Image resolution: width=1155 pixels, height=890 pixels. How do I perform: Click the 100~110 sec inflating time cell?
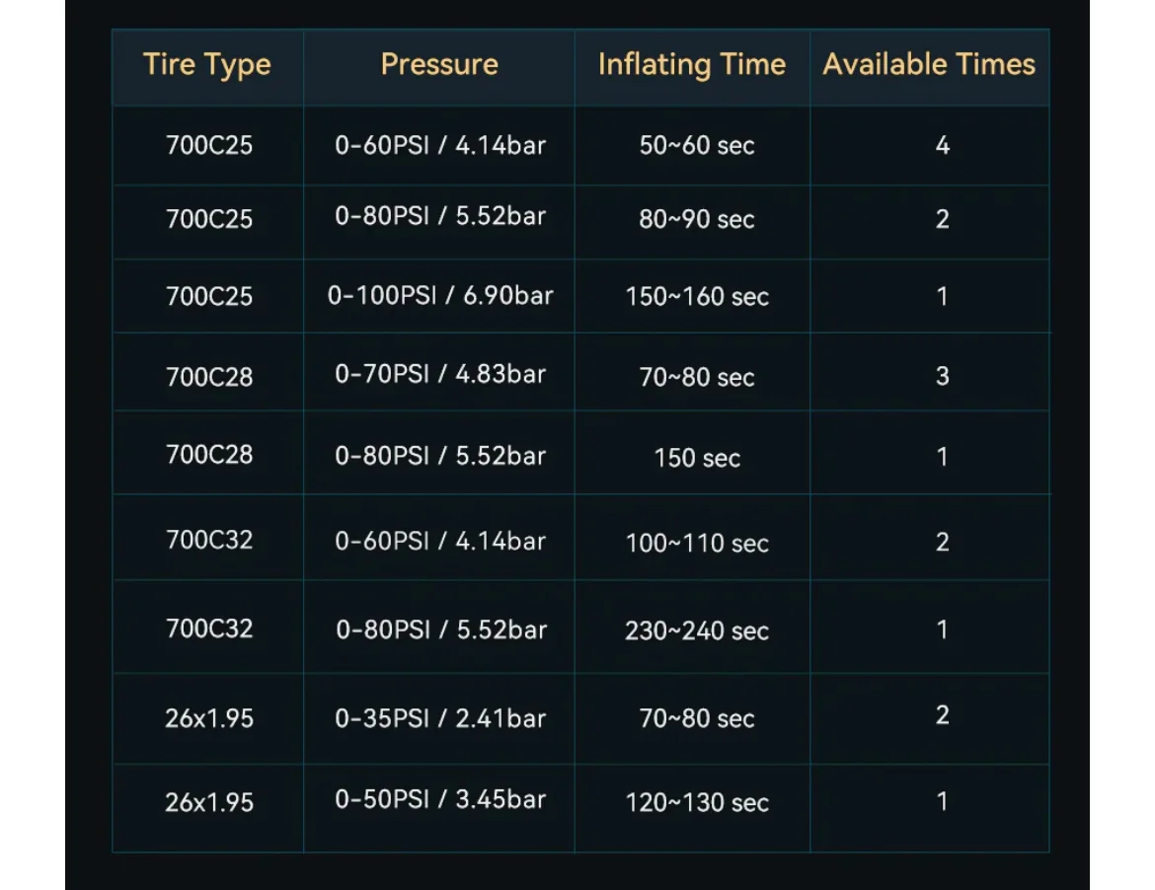pos(697,543)
